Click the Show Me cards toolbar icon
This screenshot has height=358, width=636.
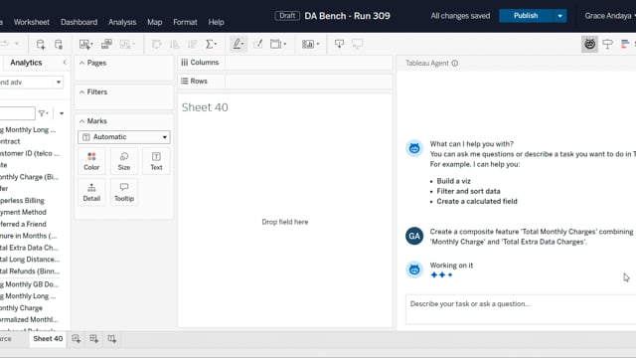310,44
